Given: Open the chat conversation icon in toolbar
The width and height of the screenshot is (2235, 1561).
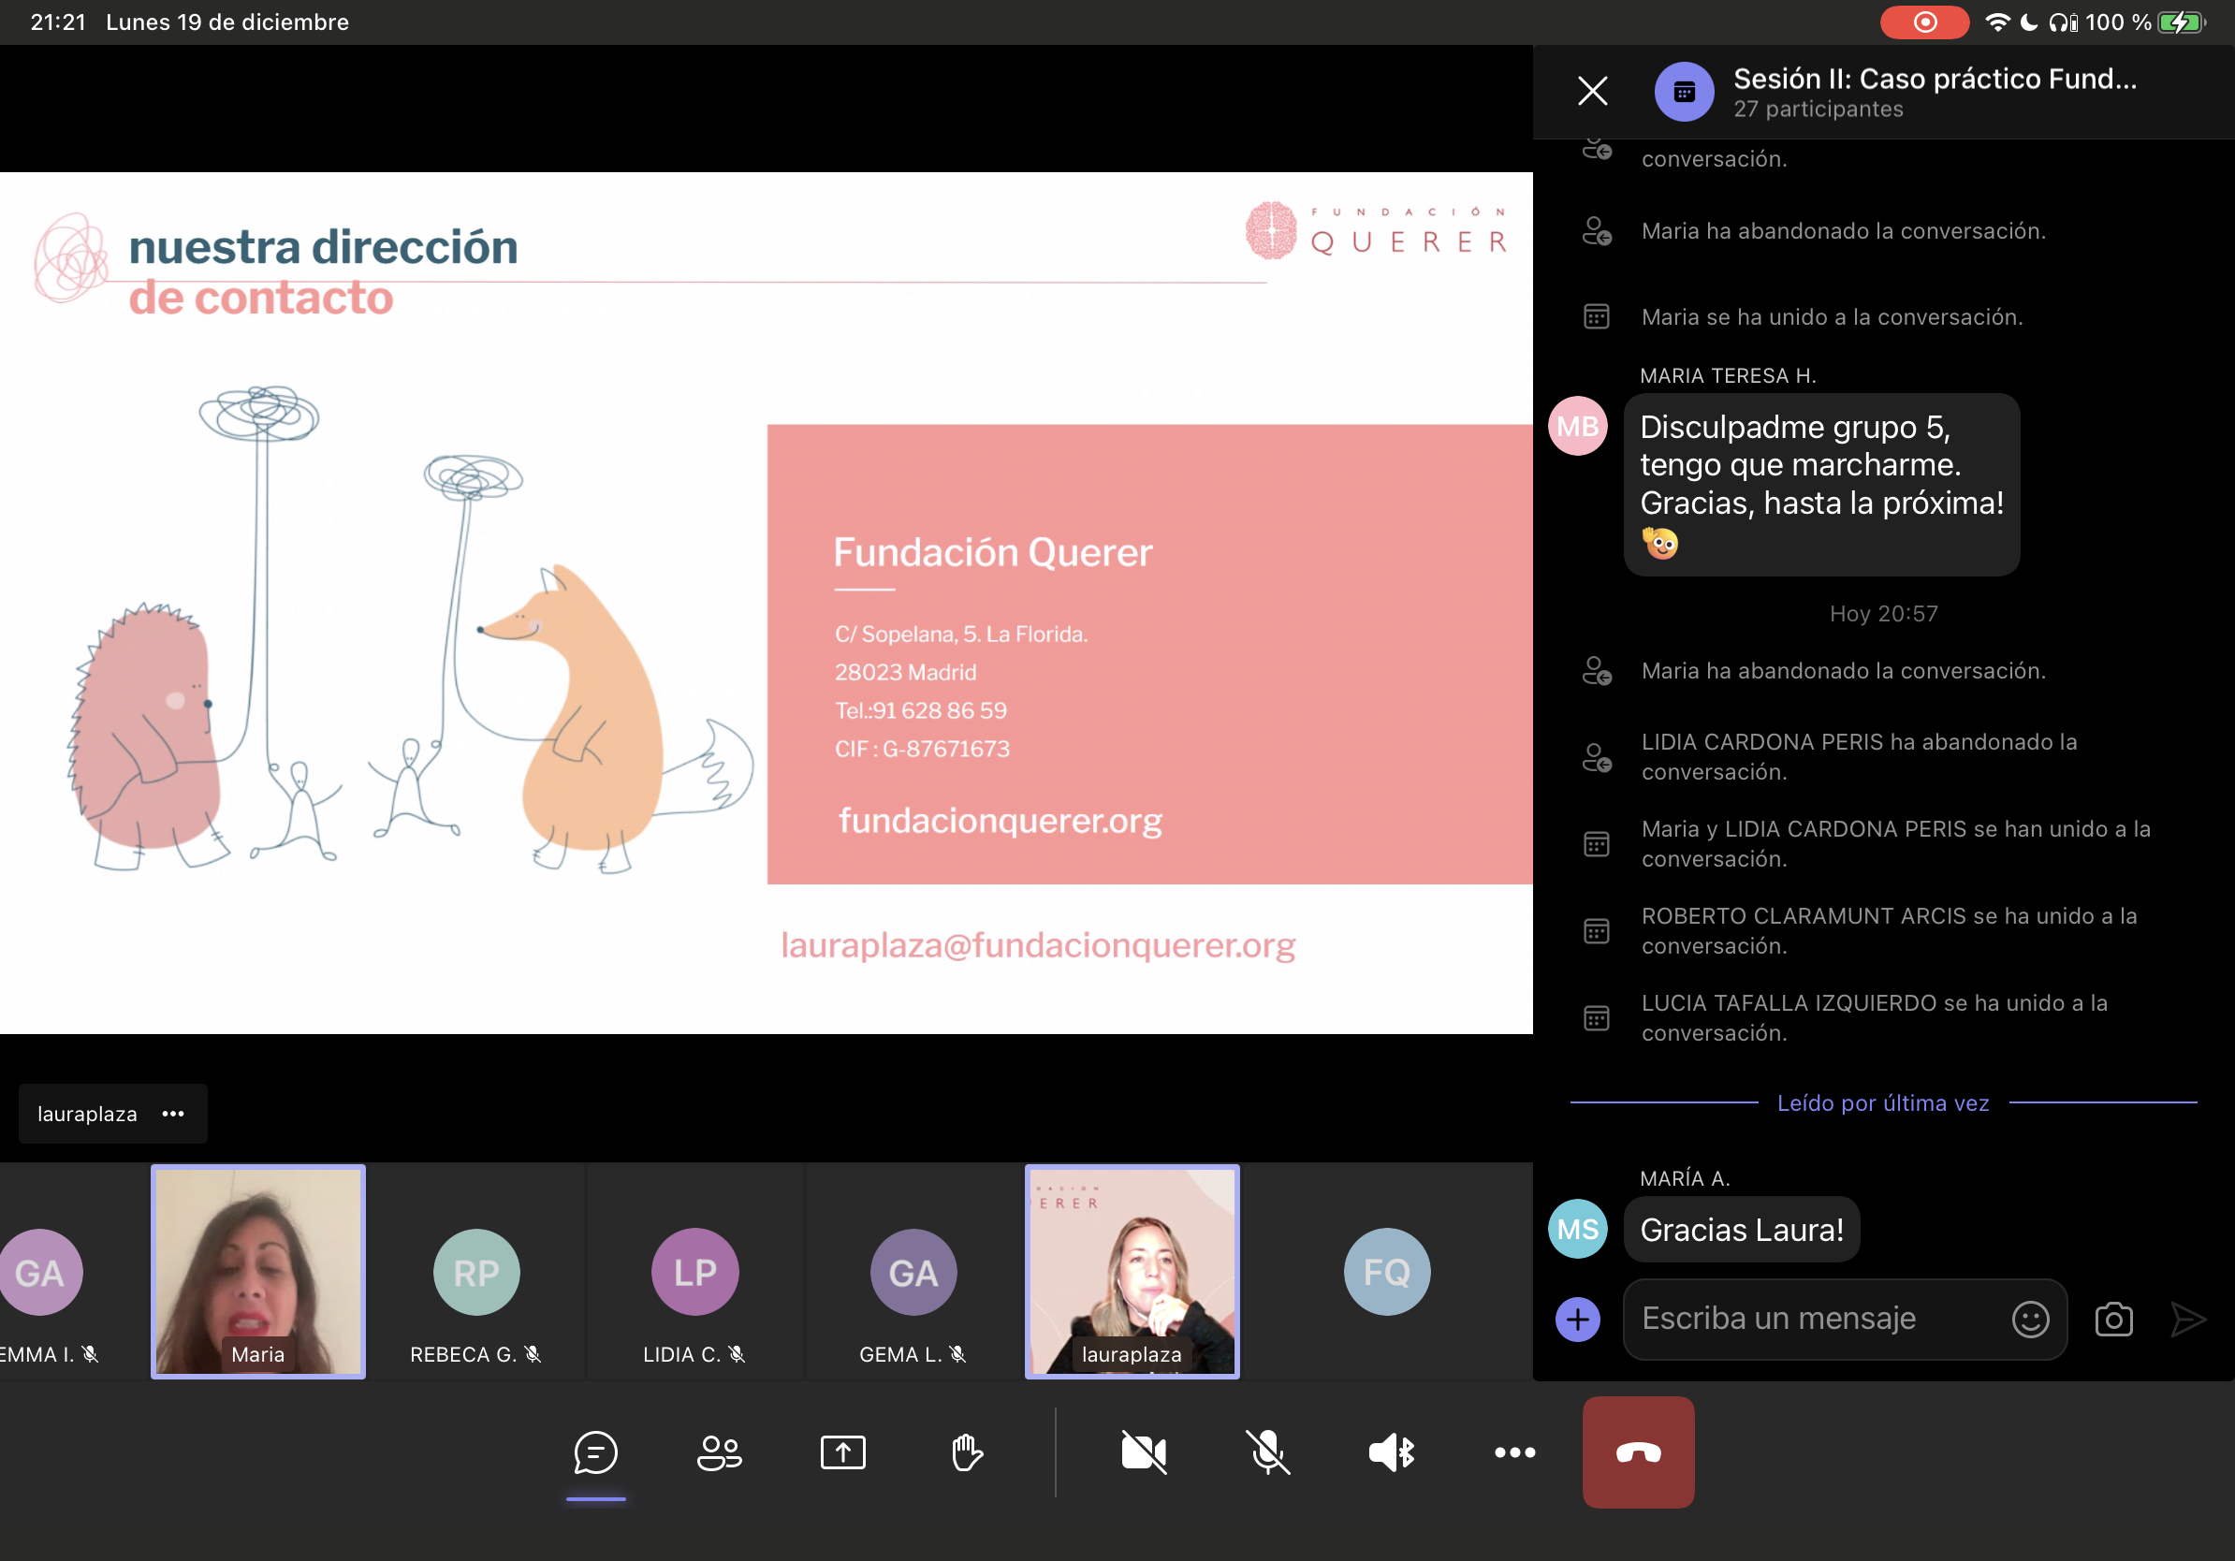Looking at the screenshot, I should point(596,1452).
